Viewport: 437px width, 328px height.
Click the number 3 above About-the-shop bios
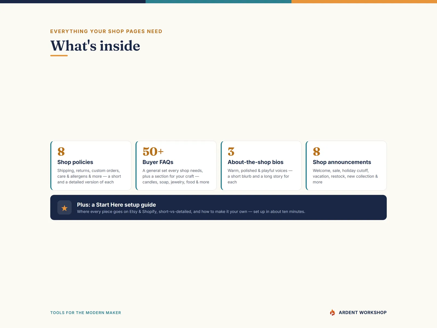[x=231, y=152]
